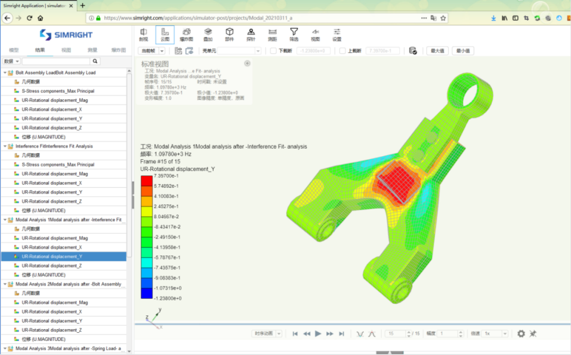Click the 最小值 minimum button
Image resolution: width=571 pixels, height=355 pixels.
(463, 51)
